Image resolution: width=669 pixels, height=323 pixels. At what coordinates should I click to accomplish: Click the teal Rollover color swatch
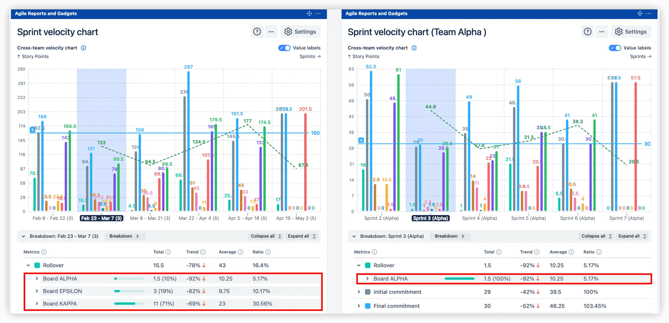coord(37,265)
